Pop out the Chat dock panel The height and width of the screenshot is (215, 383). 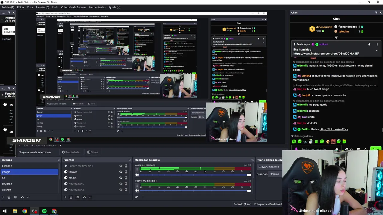point(376,13)
